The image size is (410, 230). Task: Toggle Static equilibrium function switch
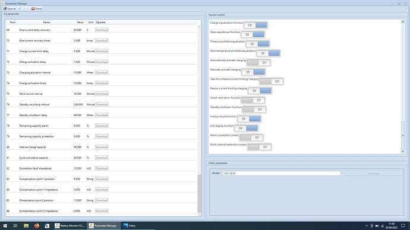[253, 34]
